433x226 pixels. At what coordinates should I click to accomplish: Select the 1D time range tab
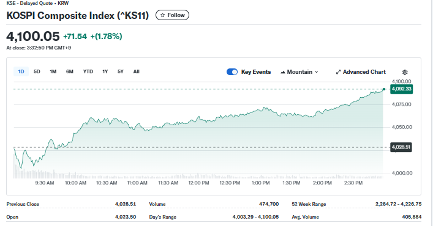point(21,71)
